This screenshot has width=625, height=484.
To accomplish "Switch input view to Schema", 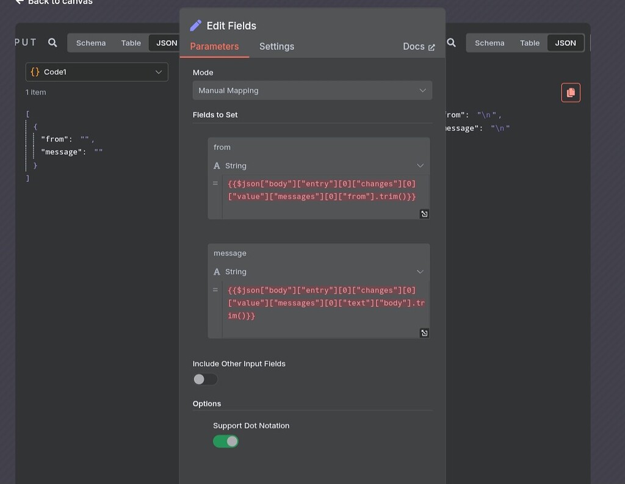I will click(91, 43).
